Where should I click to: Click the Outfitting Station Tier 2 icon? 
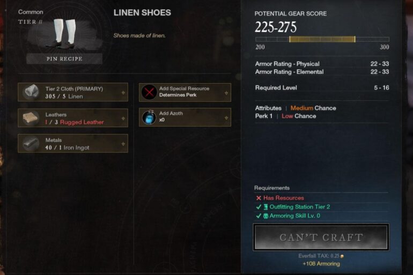[x=265, y=207]
